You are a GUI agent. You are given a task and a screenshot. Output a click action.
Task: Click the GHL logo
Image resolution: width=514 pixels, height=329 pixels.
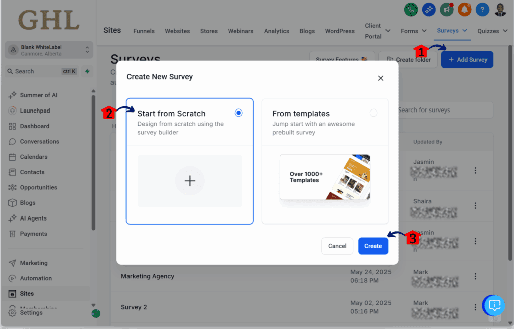[49, 20]
